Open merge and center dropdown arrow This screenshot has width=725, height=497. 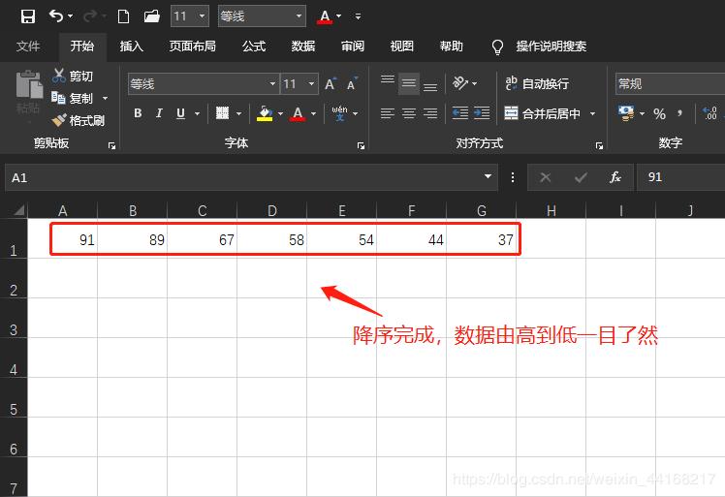pyautogui.click(x=592, y=113)
